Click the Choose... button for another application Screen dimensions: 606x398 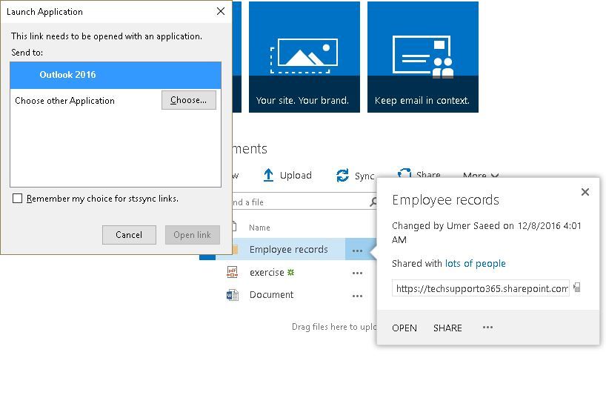coord(189,100)
